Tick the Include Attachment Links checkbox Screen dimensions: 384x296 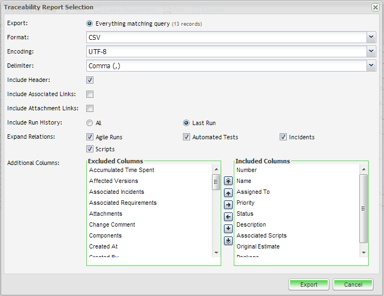pos(90,109)
